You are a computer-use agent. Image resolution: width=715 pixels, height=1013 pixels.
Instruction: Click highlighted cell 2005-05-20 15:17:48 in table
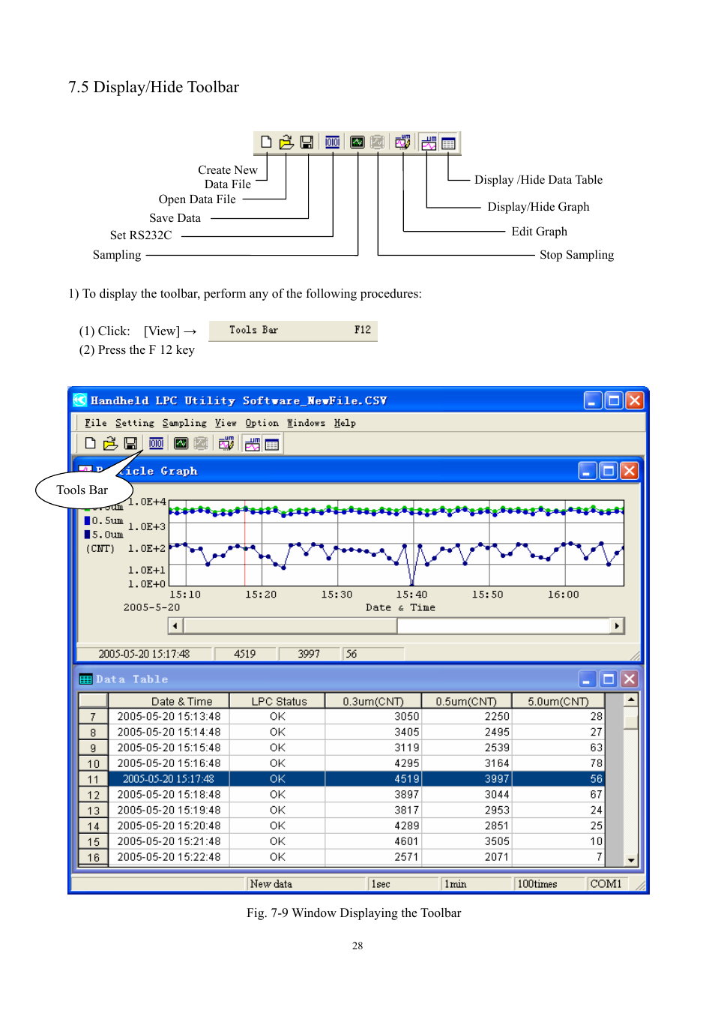click(x=169, y=779)
